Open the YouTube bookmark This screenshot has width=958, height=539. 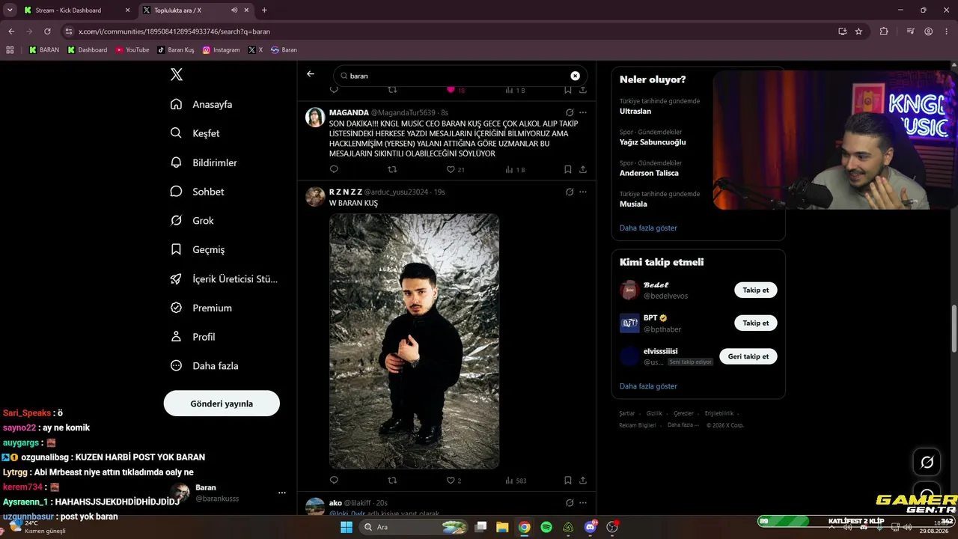(132, 50)
